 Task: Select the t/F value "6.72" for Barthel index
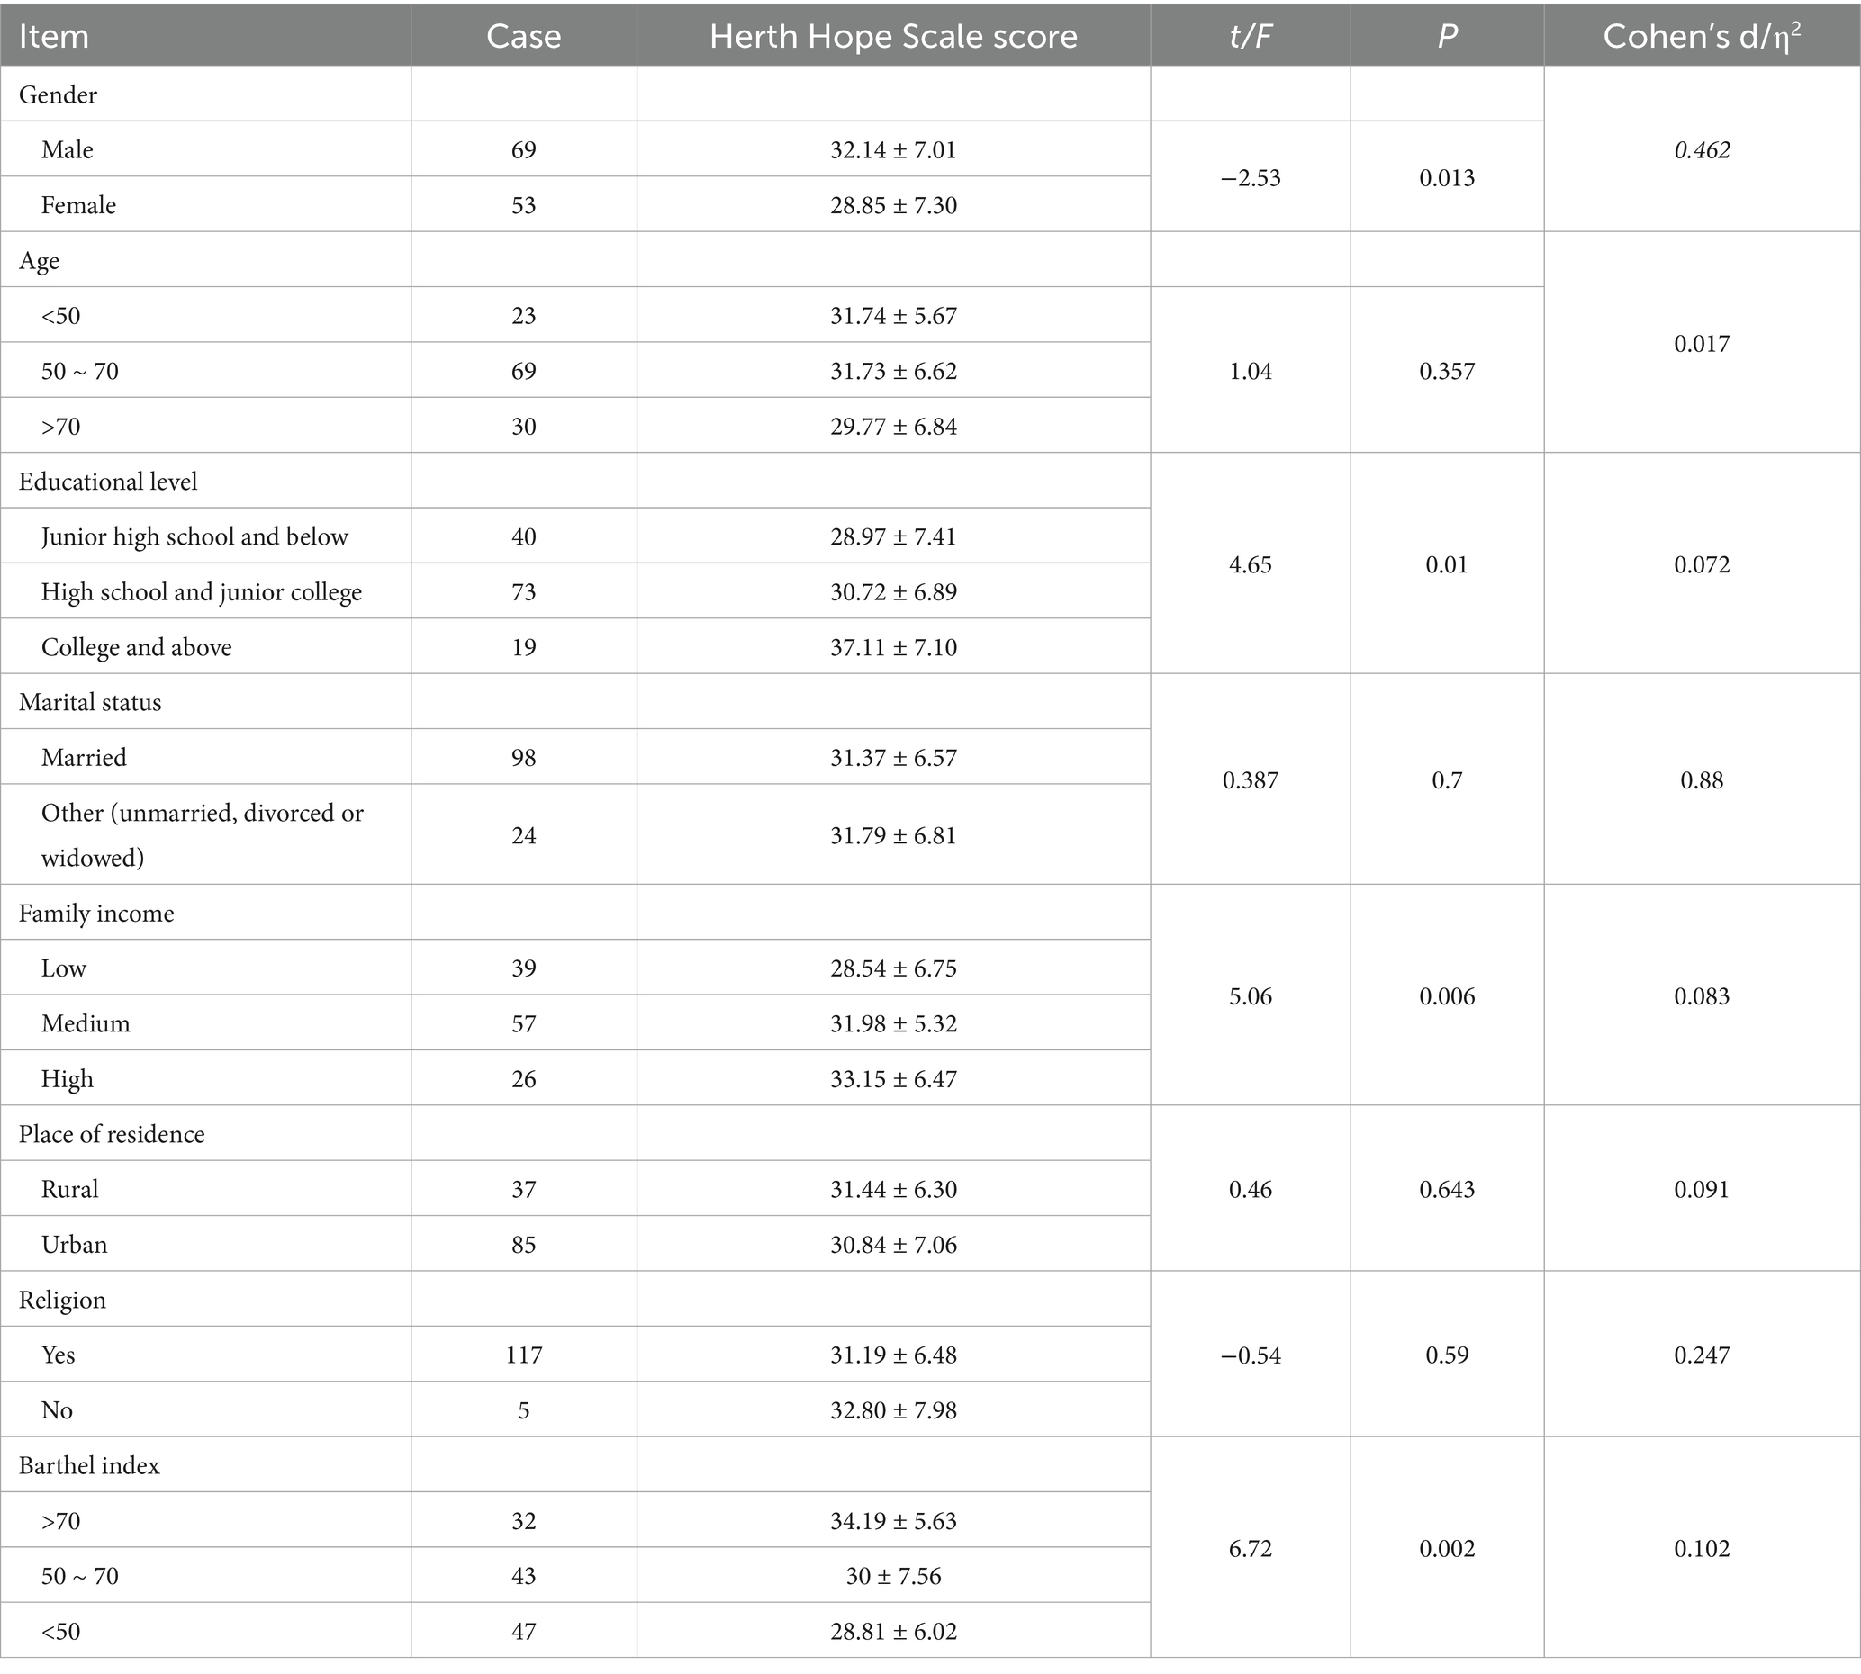point(1251,1548)
